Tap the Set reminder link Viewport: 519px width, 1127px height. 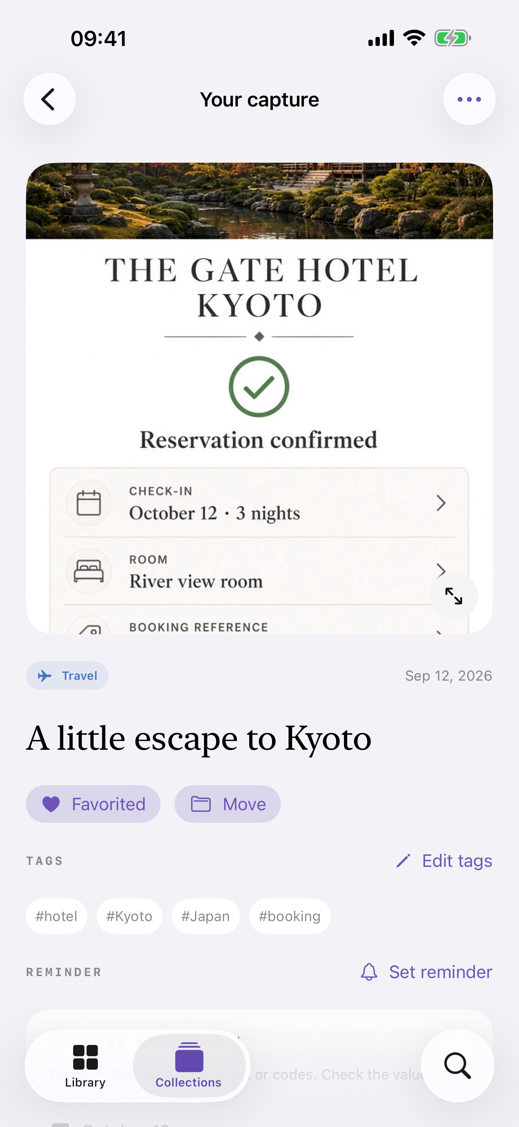[x=440, y=972]
